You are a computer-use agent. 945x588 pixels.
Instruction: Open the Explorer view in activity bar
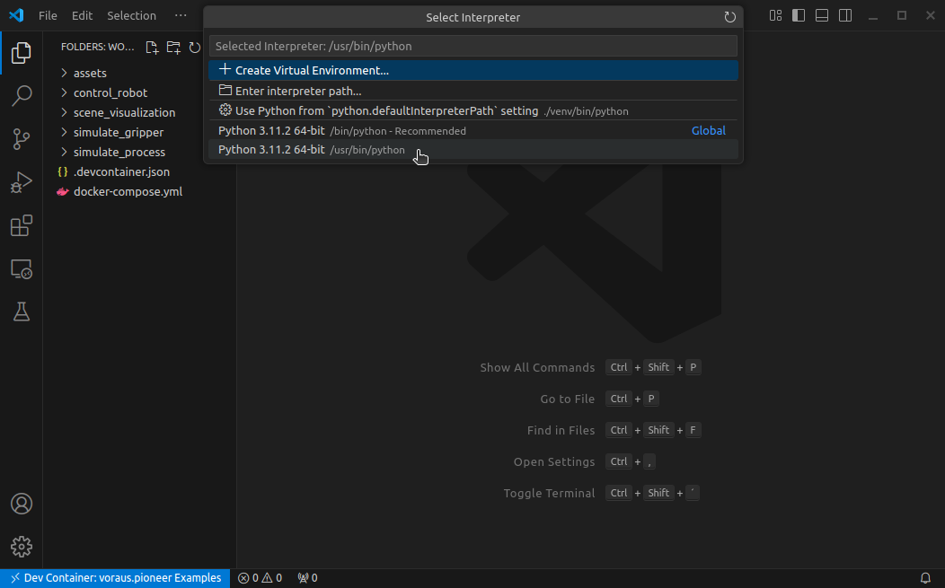click(21, 53)
